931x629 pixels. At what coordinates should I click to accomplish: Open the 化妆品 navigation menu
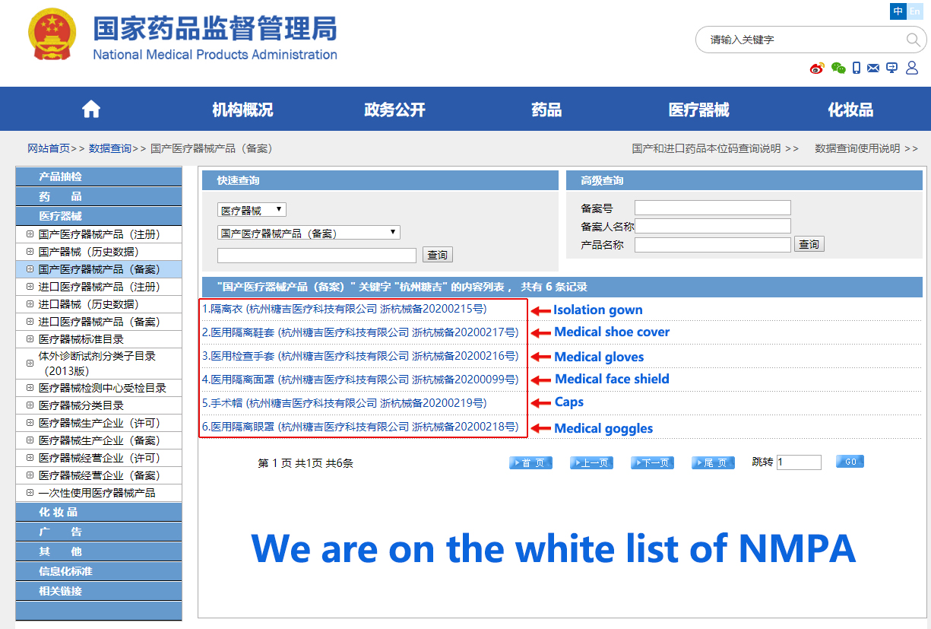tap(850, 110)
